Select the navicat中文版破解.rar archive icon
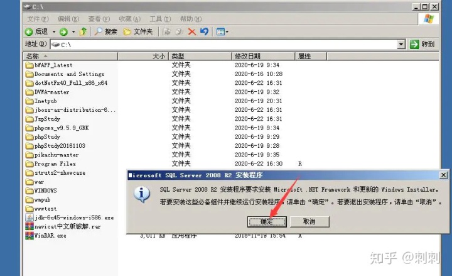 point(30,226)
